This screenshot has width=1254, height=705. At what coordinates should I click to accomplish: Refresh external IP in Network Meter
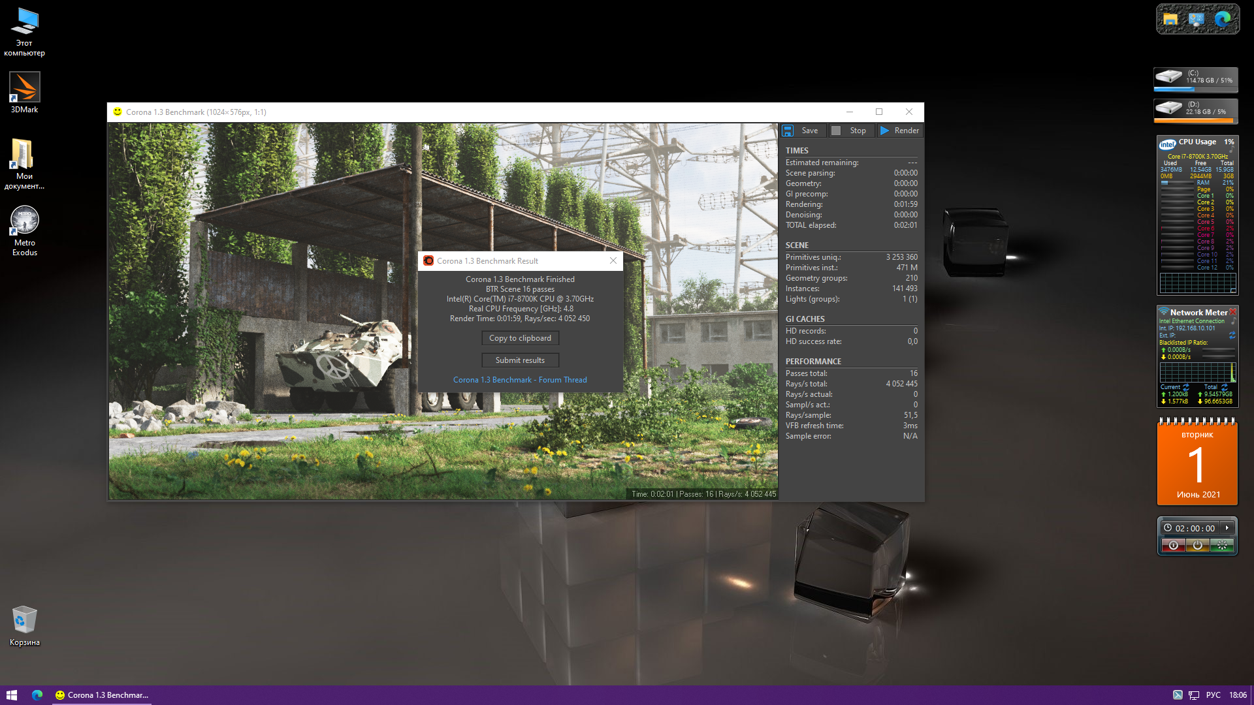pos(1232,336)
